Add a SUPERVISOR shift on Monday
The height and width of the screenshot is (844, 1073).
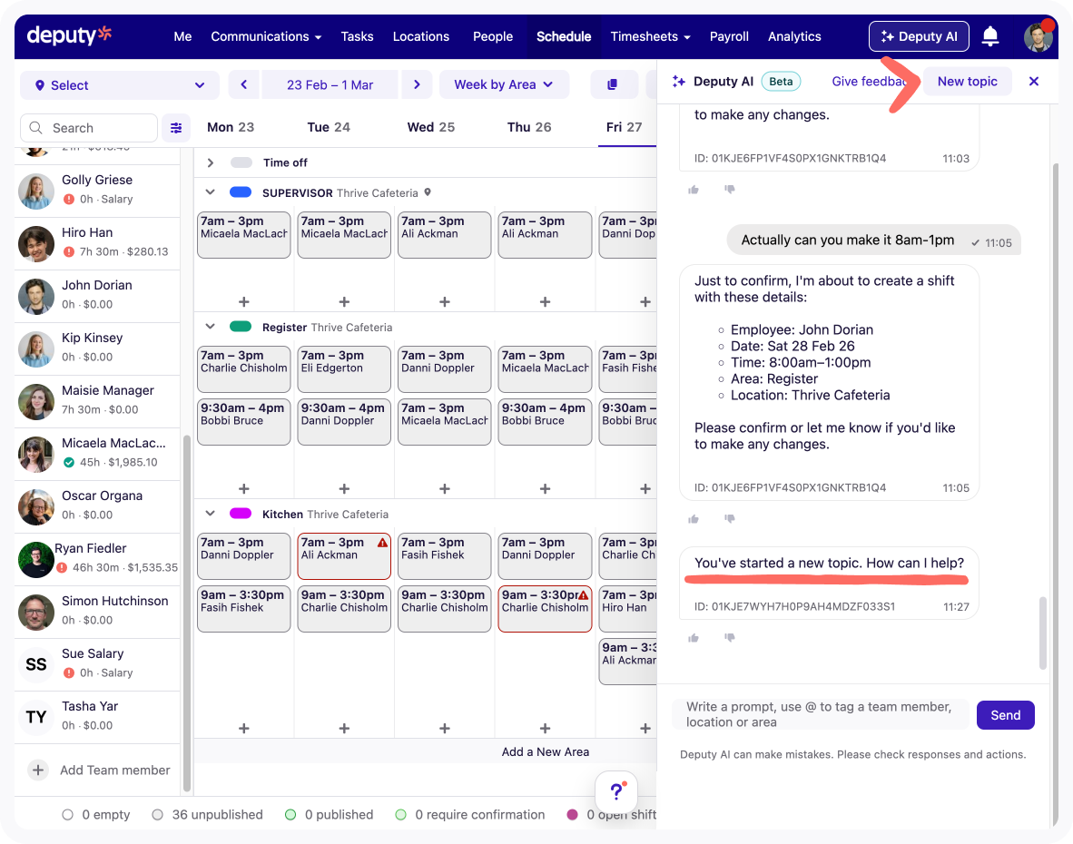point(243,301)
